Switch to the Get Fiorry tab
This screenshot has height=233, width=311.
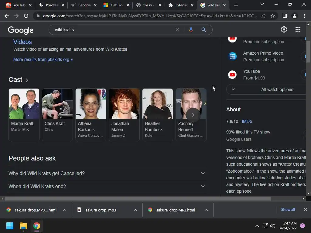[x=114, y=5]
